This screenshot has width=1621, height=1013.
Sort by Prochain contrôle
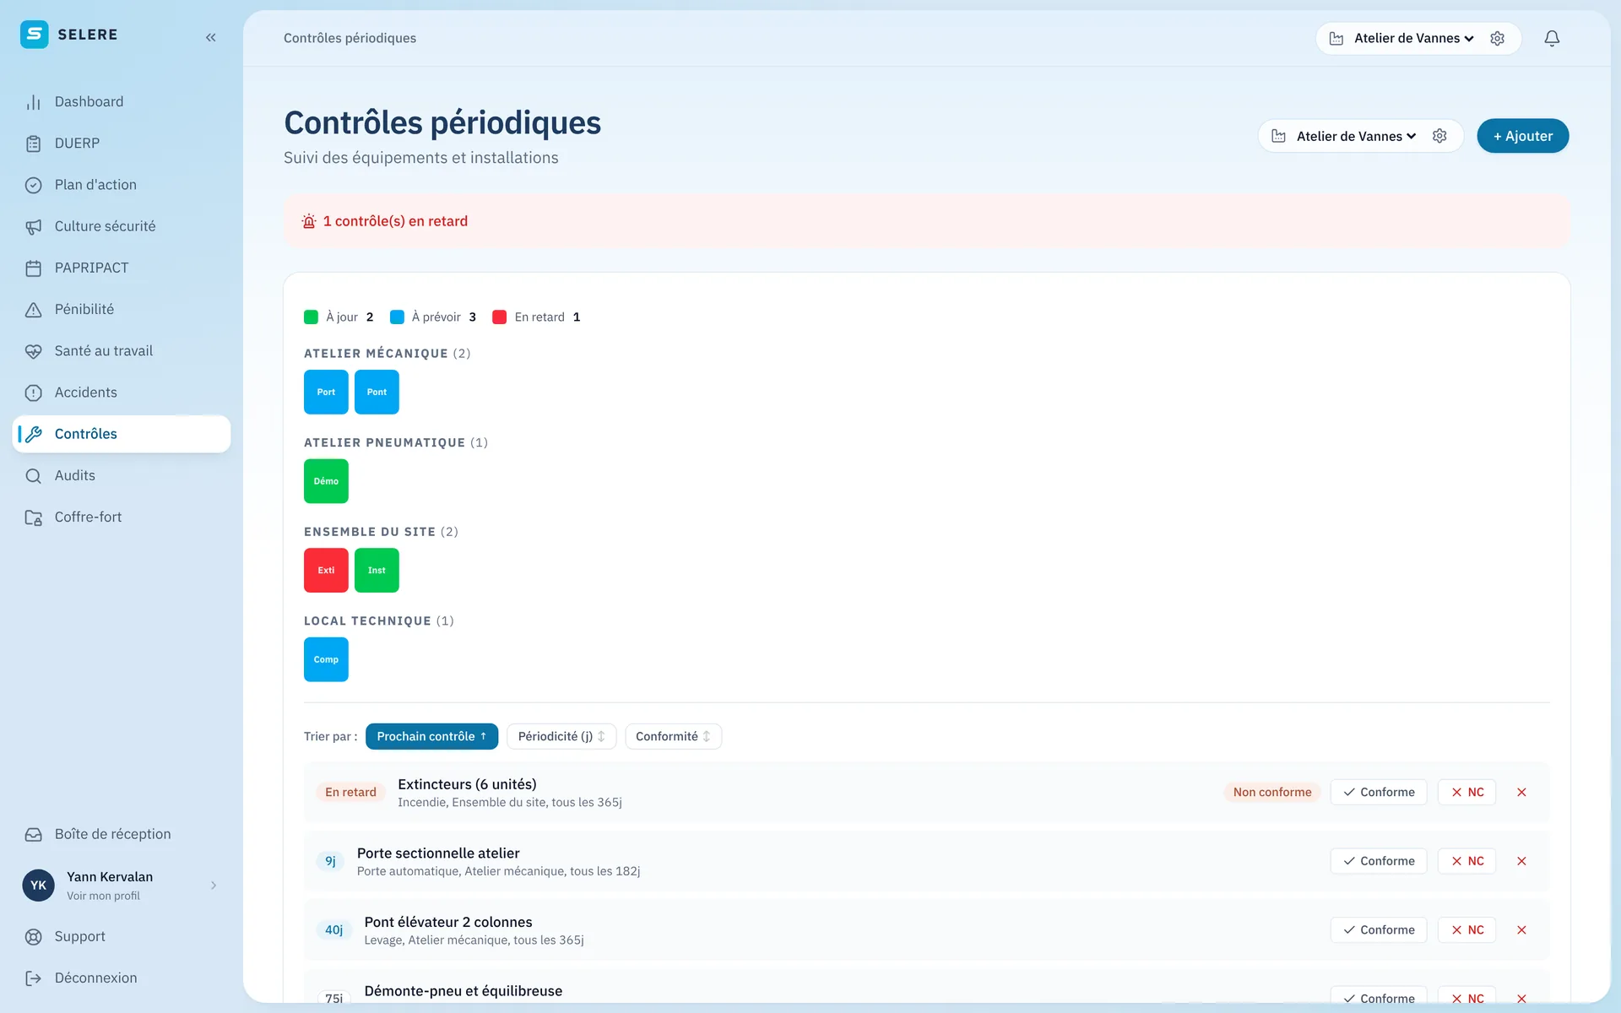pos(431,736)
